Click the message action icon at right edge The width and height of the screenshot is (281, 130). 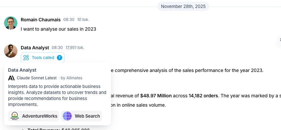click(280, 40)
